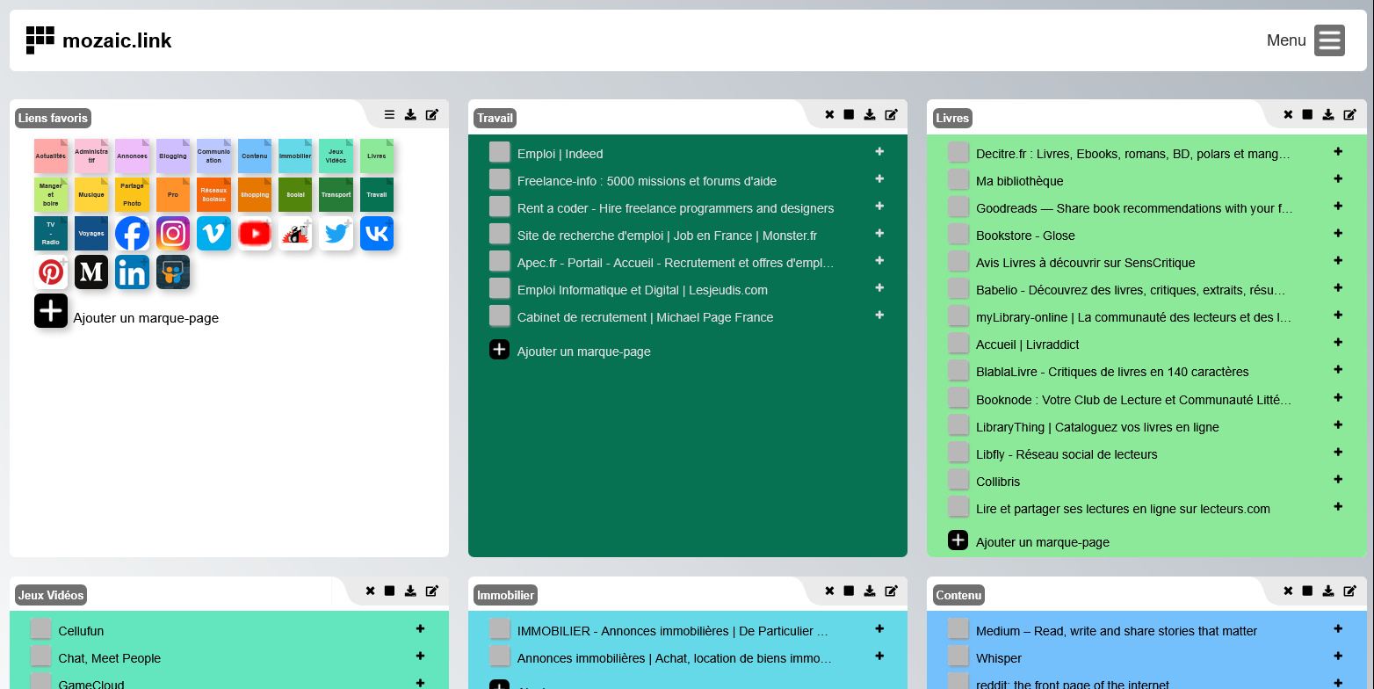Select the TV - Radio sticky note
The image size is (1374, 689).
(51, 234)
